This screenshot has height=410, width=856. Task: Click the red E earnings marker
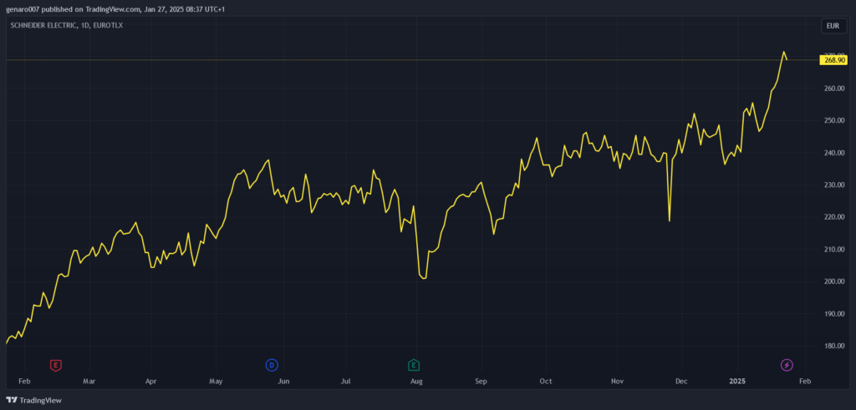point(56,365)
